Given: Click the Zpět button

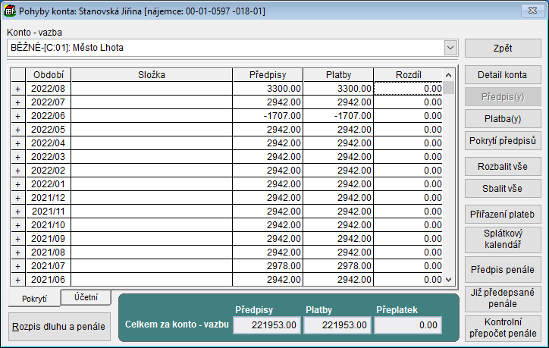Looking at the screenshot, I should tap(502, 48).
